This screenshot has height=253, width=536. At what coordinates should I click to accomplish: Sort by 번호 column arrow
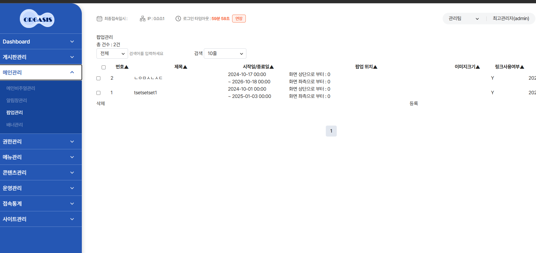coord(127,67)
